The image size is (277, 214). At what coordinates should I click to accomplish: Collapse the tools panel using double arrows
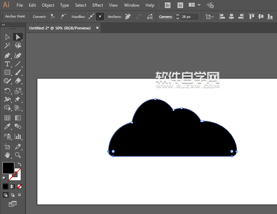(4, 25)
